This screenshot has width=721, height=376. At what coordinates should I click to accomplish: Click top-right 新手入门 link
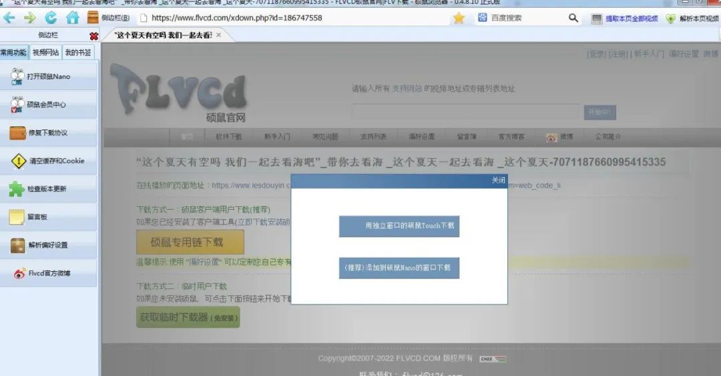coord(649,54)
